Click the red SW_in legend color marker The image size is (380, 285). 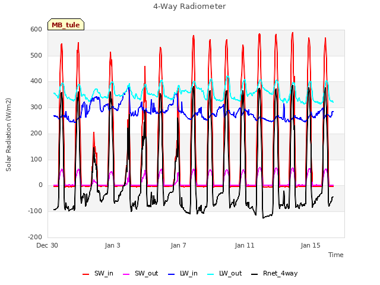click(85, 274)
